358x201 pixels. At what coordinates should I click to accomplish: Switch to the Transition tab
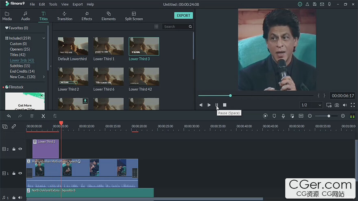[x=65, y=16]
